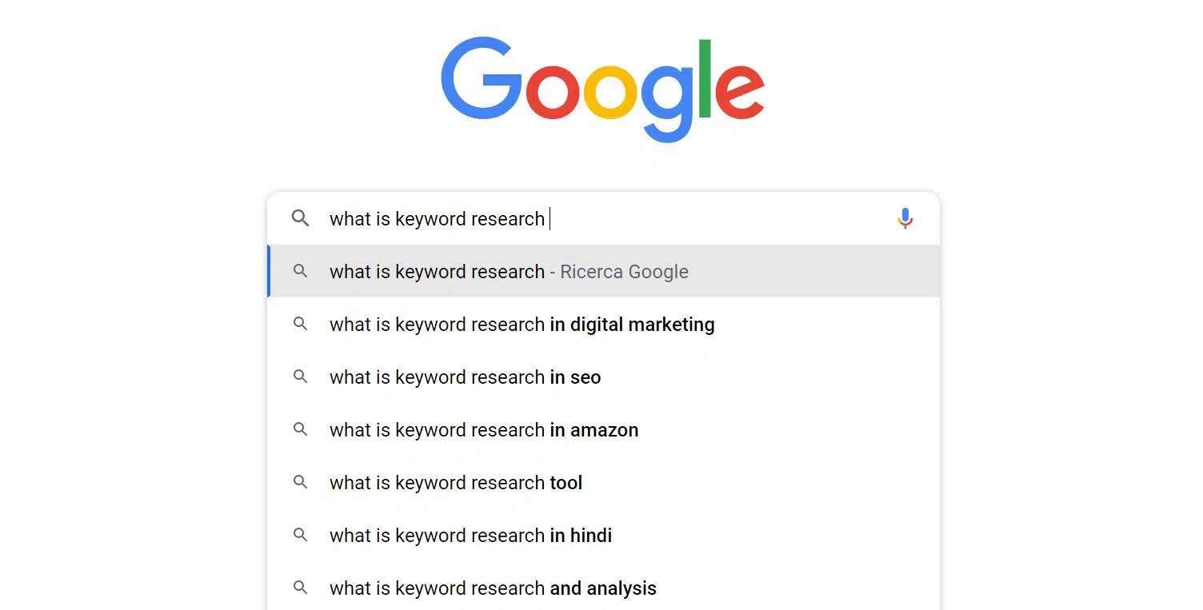
Task: Click the magnifier icon next to the 'in digital marketing' suggestion
Action: [300, 324]
